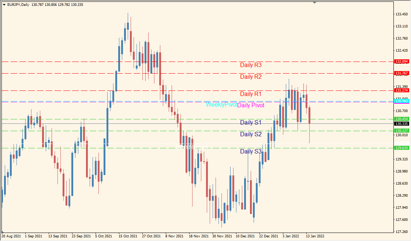411x241 pixels.
Task: Click the Daily R2 label
Action: pyautogui.click(x=251, y=77)
